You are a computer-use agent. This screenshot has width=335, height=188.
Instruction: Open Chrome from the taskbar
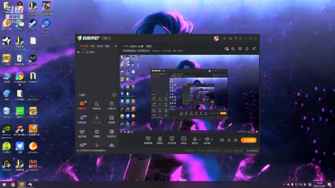click(13, 184)
